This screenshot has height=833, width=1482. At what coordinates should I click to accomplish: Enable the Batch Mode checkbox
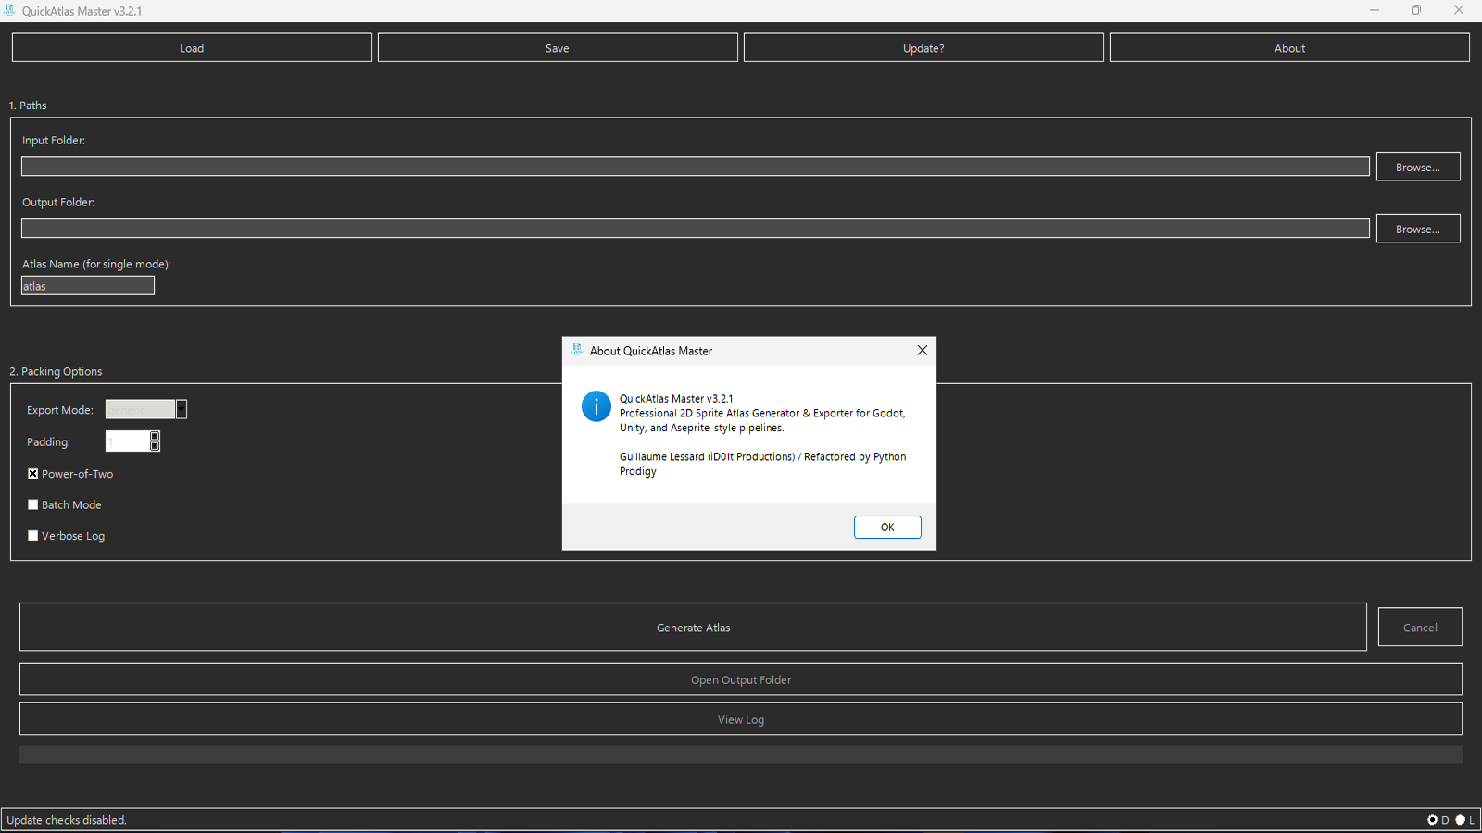(33, 504)
